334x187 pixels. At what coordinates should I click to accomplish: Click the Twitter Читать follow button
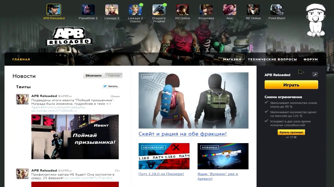tap(110, 86)
